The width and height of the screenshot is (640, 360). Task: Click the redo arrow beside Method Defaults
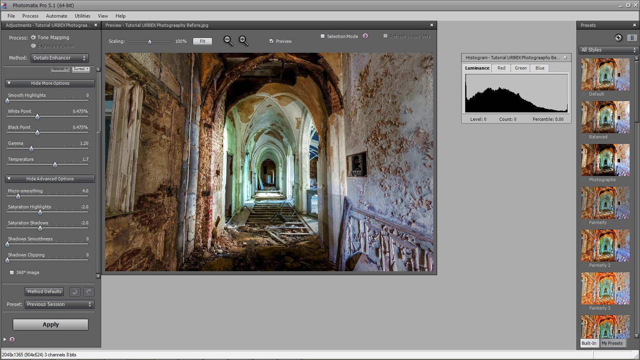pyautogui.click(x=89, y=292)
